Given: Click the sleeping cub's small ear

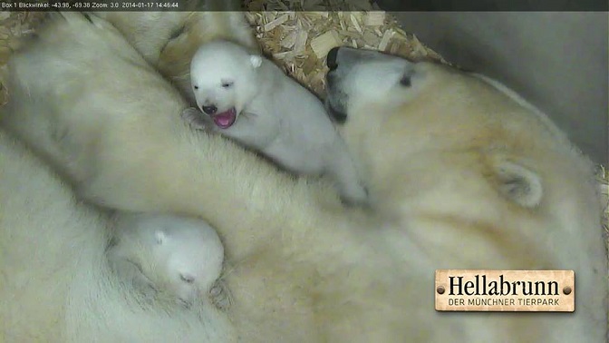Looking at the screenshot, I should coord(160,237).
